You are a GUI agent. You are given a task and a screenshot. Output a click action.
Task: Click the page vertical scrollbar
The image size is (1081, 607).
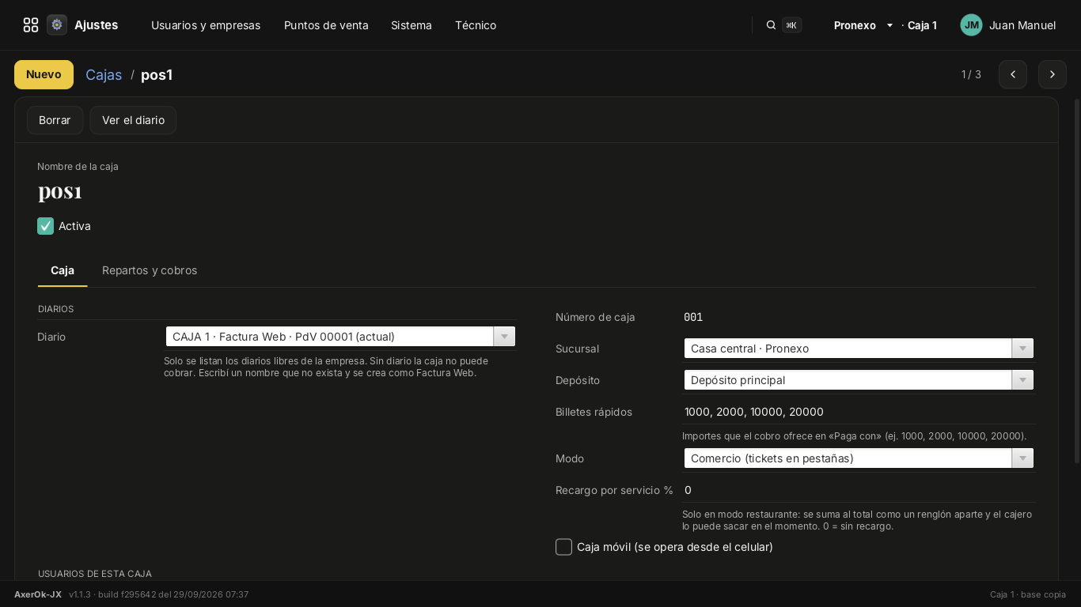pyautogui.click(x=1076, y=281)
